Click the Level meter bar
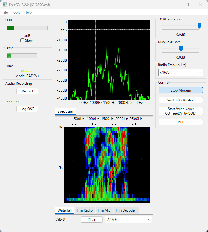Screen dimensions: 208x232 tap(22, 56)
